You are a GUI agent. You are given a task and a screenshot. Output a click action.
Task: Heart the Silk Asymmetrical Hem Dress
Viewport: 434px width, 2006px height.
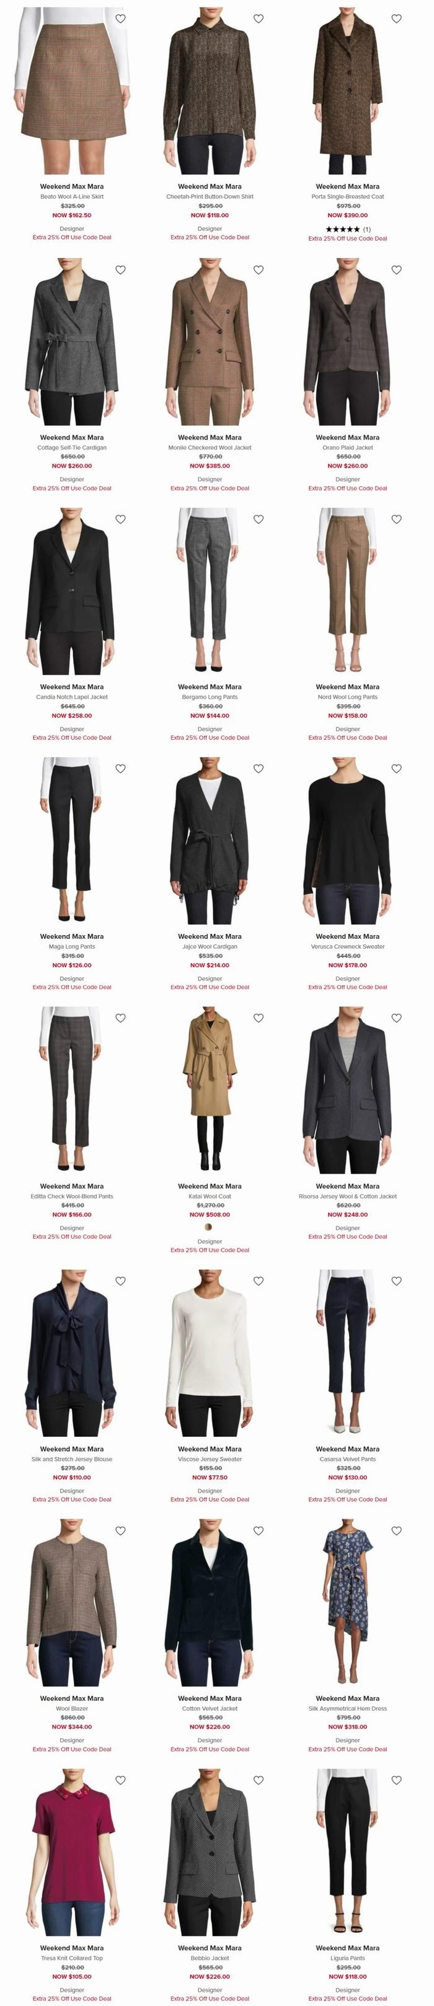(x=397, y=1529)
